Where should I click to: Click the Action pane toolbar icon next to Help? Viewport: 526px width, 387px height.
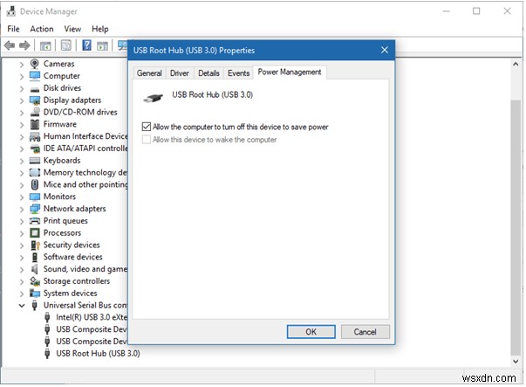click(102, 45)
